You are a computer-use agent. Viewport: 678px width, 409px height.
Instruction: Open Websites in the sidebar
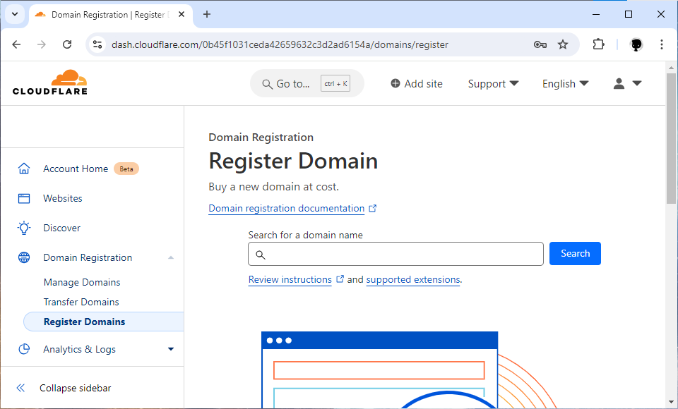pos(63,198)
